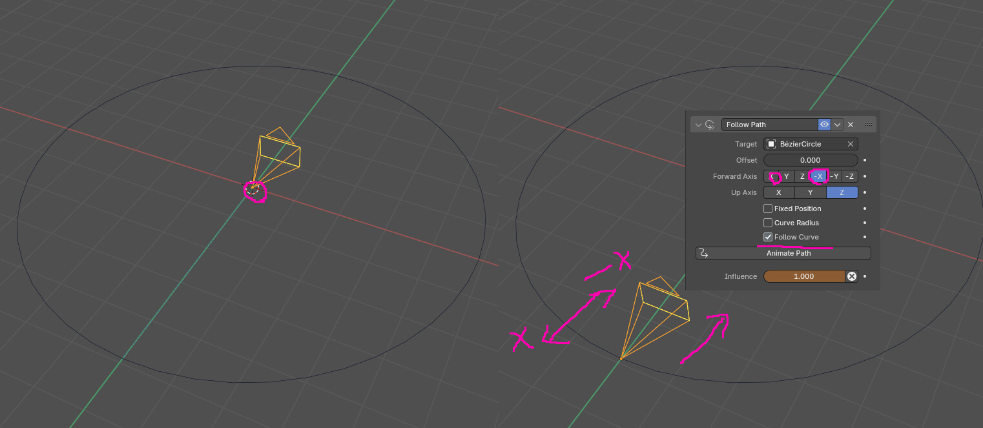Set Forward Axis to Y
983x428 pixels.
pos(787,176)
